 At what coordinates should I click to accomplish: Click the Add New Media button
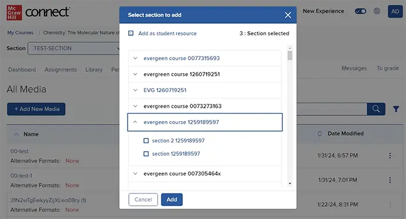point(36,109)
